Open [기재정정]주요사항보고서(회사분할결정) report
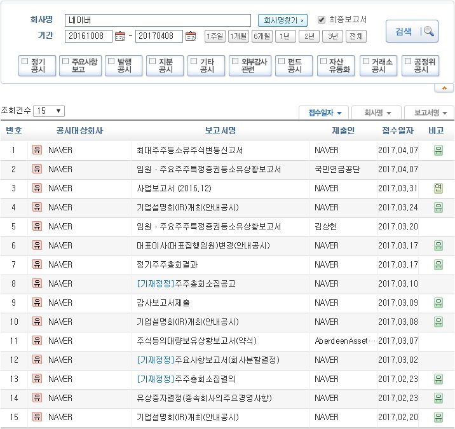Image resolution: width=455 pixels, height=429 pixels. 208,360
